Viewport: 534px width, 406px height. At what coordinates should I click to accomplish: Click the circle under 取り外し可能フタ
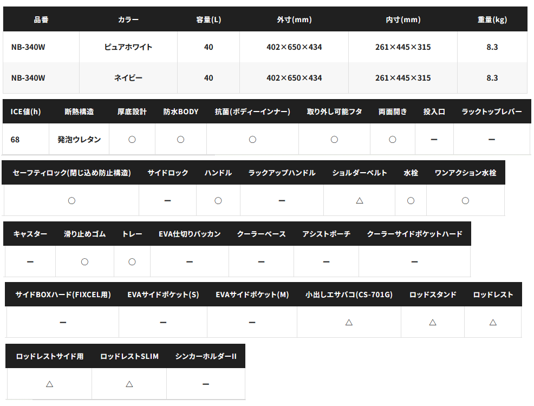point(335,140)
